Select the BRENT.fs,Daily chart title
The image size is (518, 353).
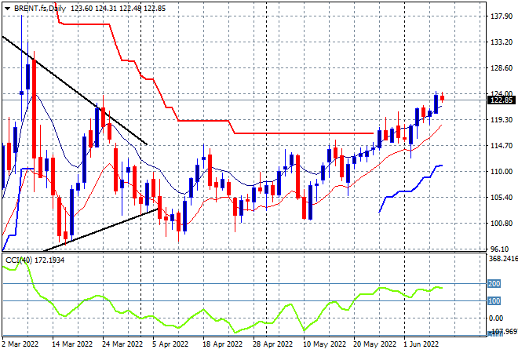coord(40,9)
